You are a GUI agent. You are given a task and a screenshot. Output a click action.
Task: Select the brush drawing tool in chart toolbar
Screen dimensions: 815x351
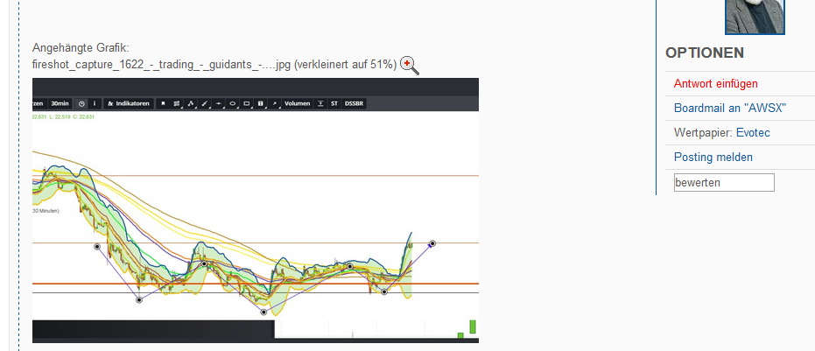pos(205,103)
